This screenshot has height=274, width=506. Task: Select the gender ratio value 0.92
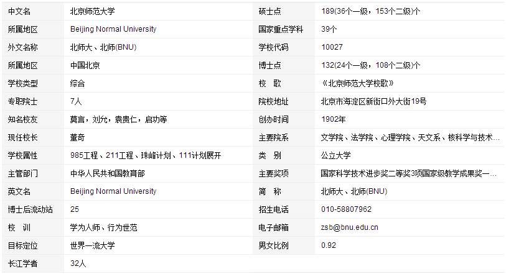point(329,245)
